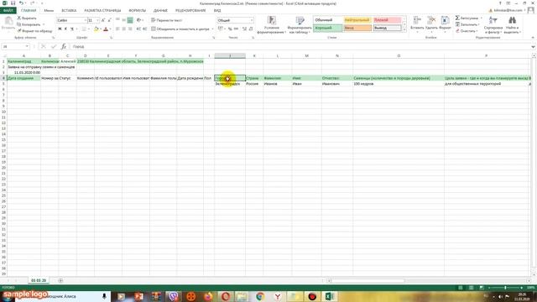
Task: Paste using the Вставить clipboard button
Action: coord(8,24)
